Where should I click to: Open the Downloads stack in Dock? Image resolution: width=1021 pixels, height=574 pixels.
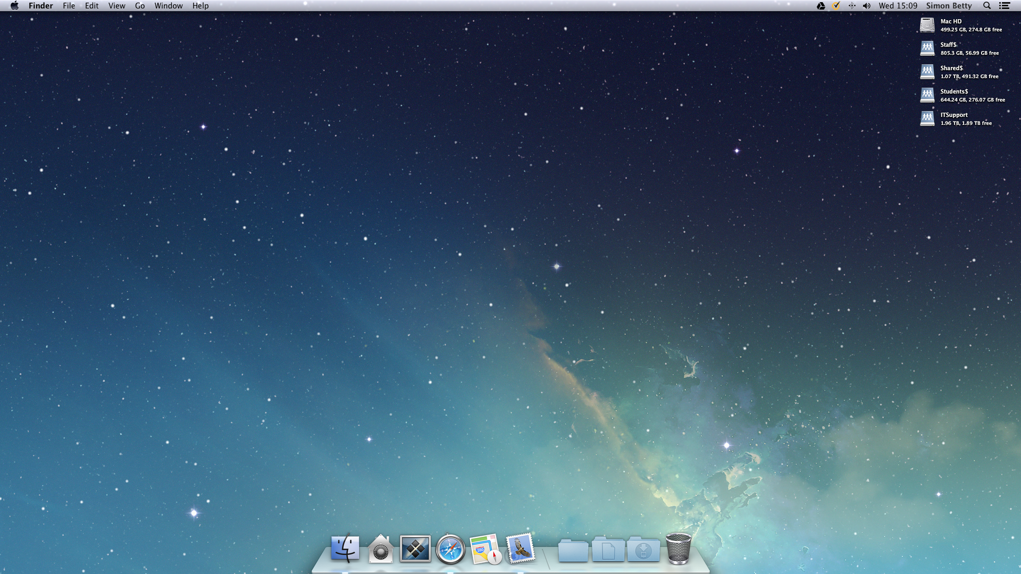pyautogui.click(x=643, y=550)
